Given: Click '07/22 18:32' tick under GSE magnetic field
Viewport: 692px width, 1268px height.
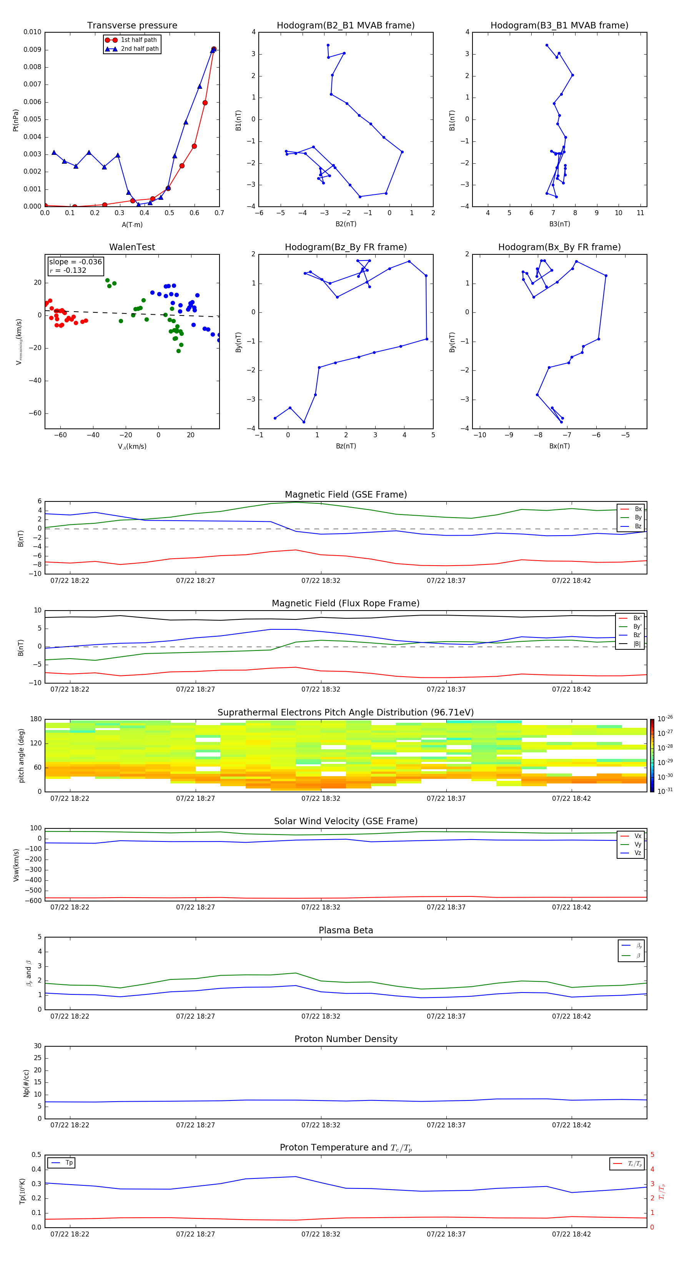Looking at the screenshot, I should click(321, 581).
